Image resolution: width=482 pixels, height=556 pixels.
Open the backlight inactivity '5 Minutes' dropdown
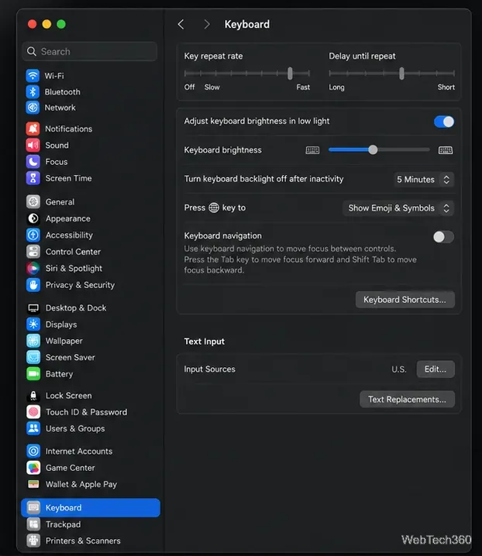tap(424, 180)
